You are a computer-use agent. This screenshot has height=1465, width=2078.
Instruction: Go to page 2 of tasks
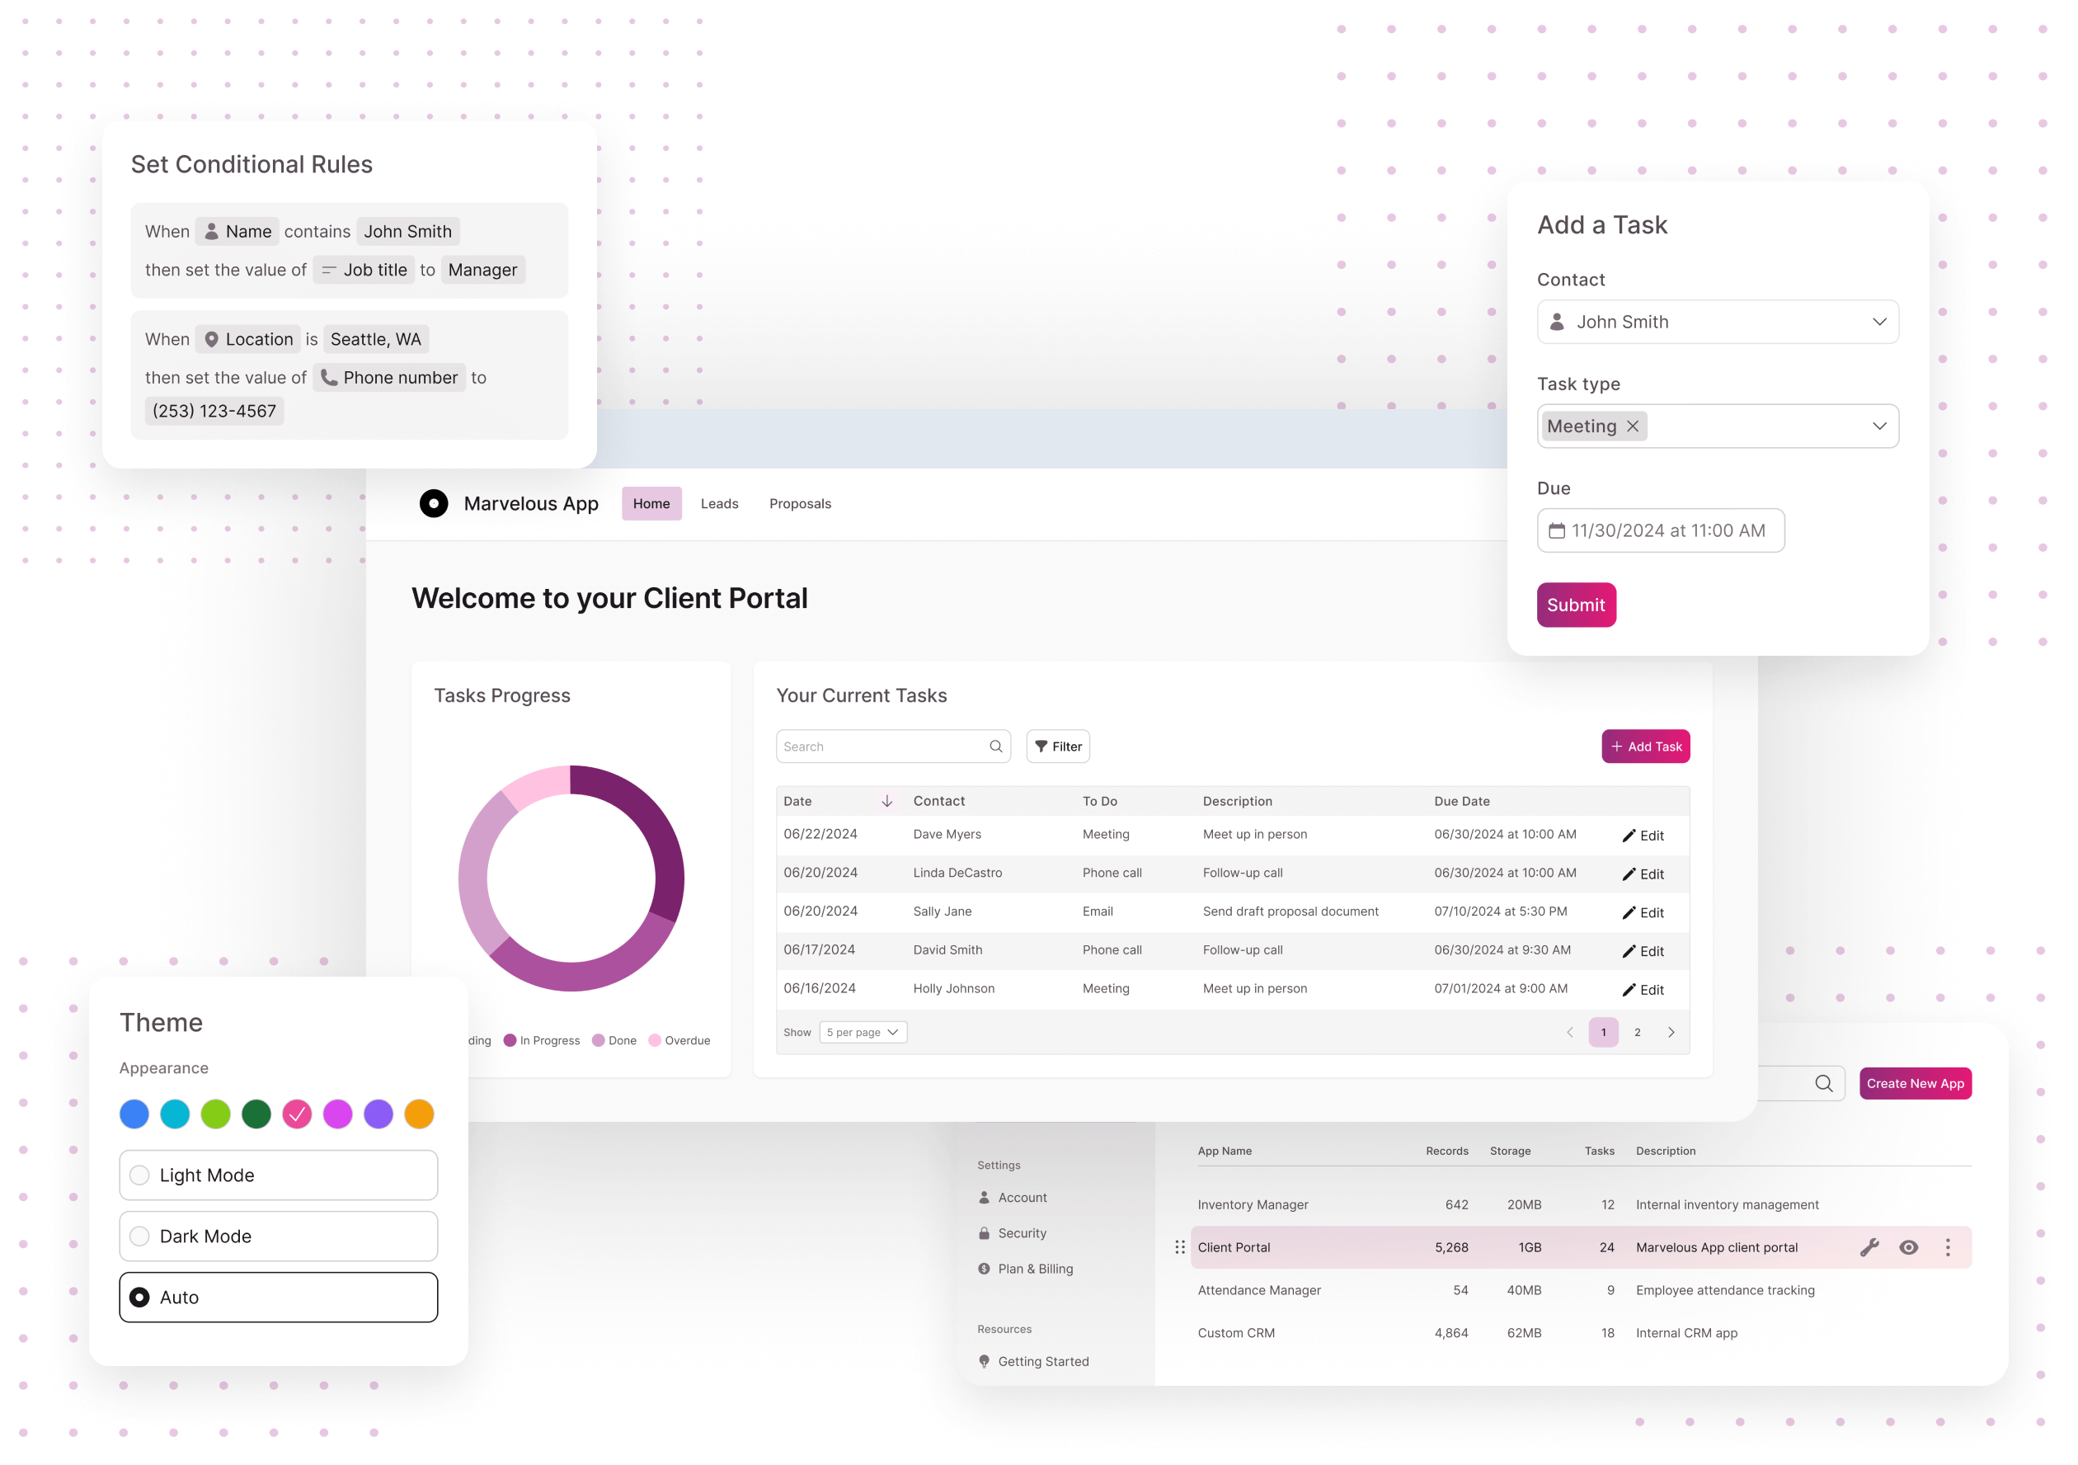(1637, 1032)
